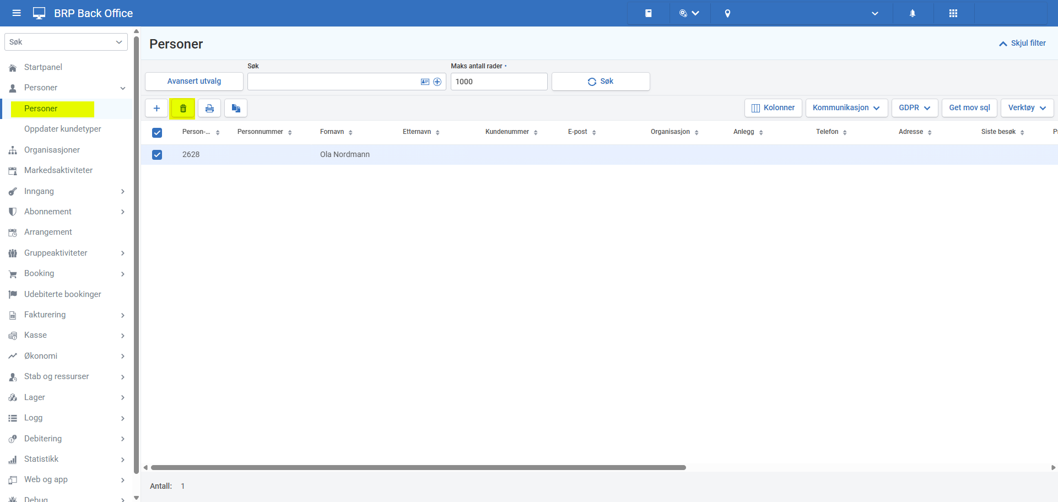Click the Maks antall rader input field

pyautogui.click(x=499, y=82)
